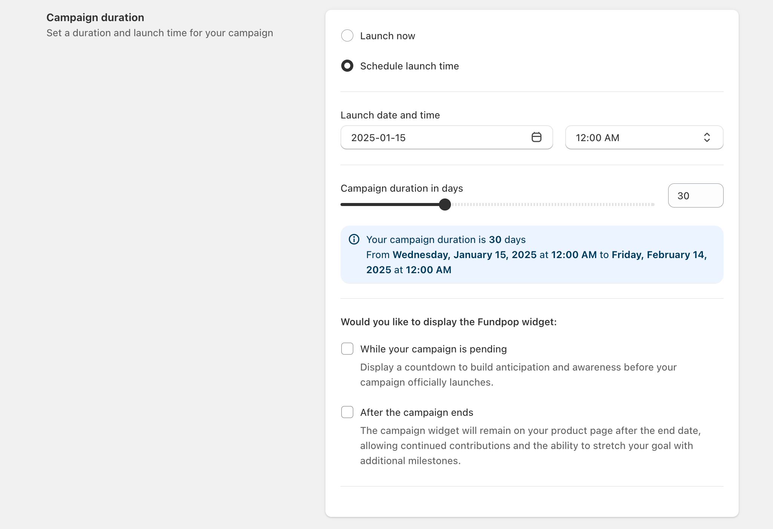This screenshot has width=773, height=529.
Task: Focus the duration days input showing 30
Action: click(x=695, y=195)
